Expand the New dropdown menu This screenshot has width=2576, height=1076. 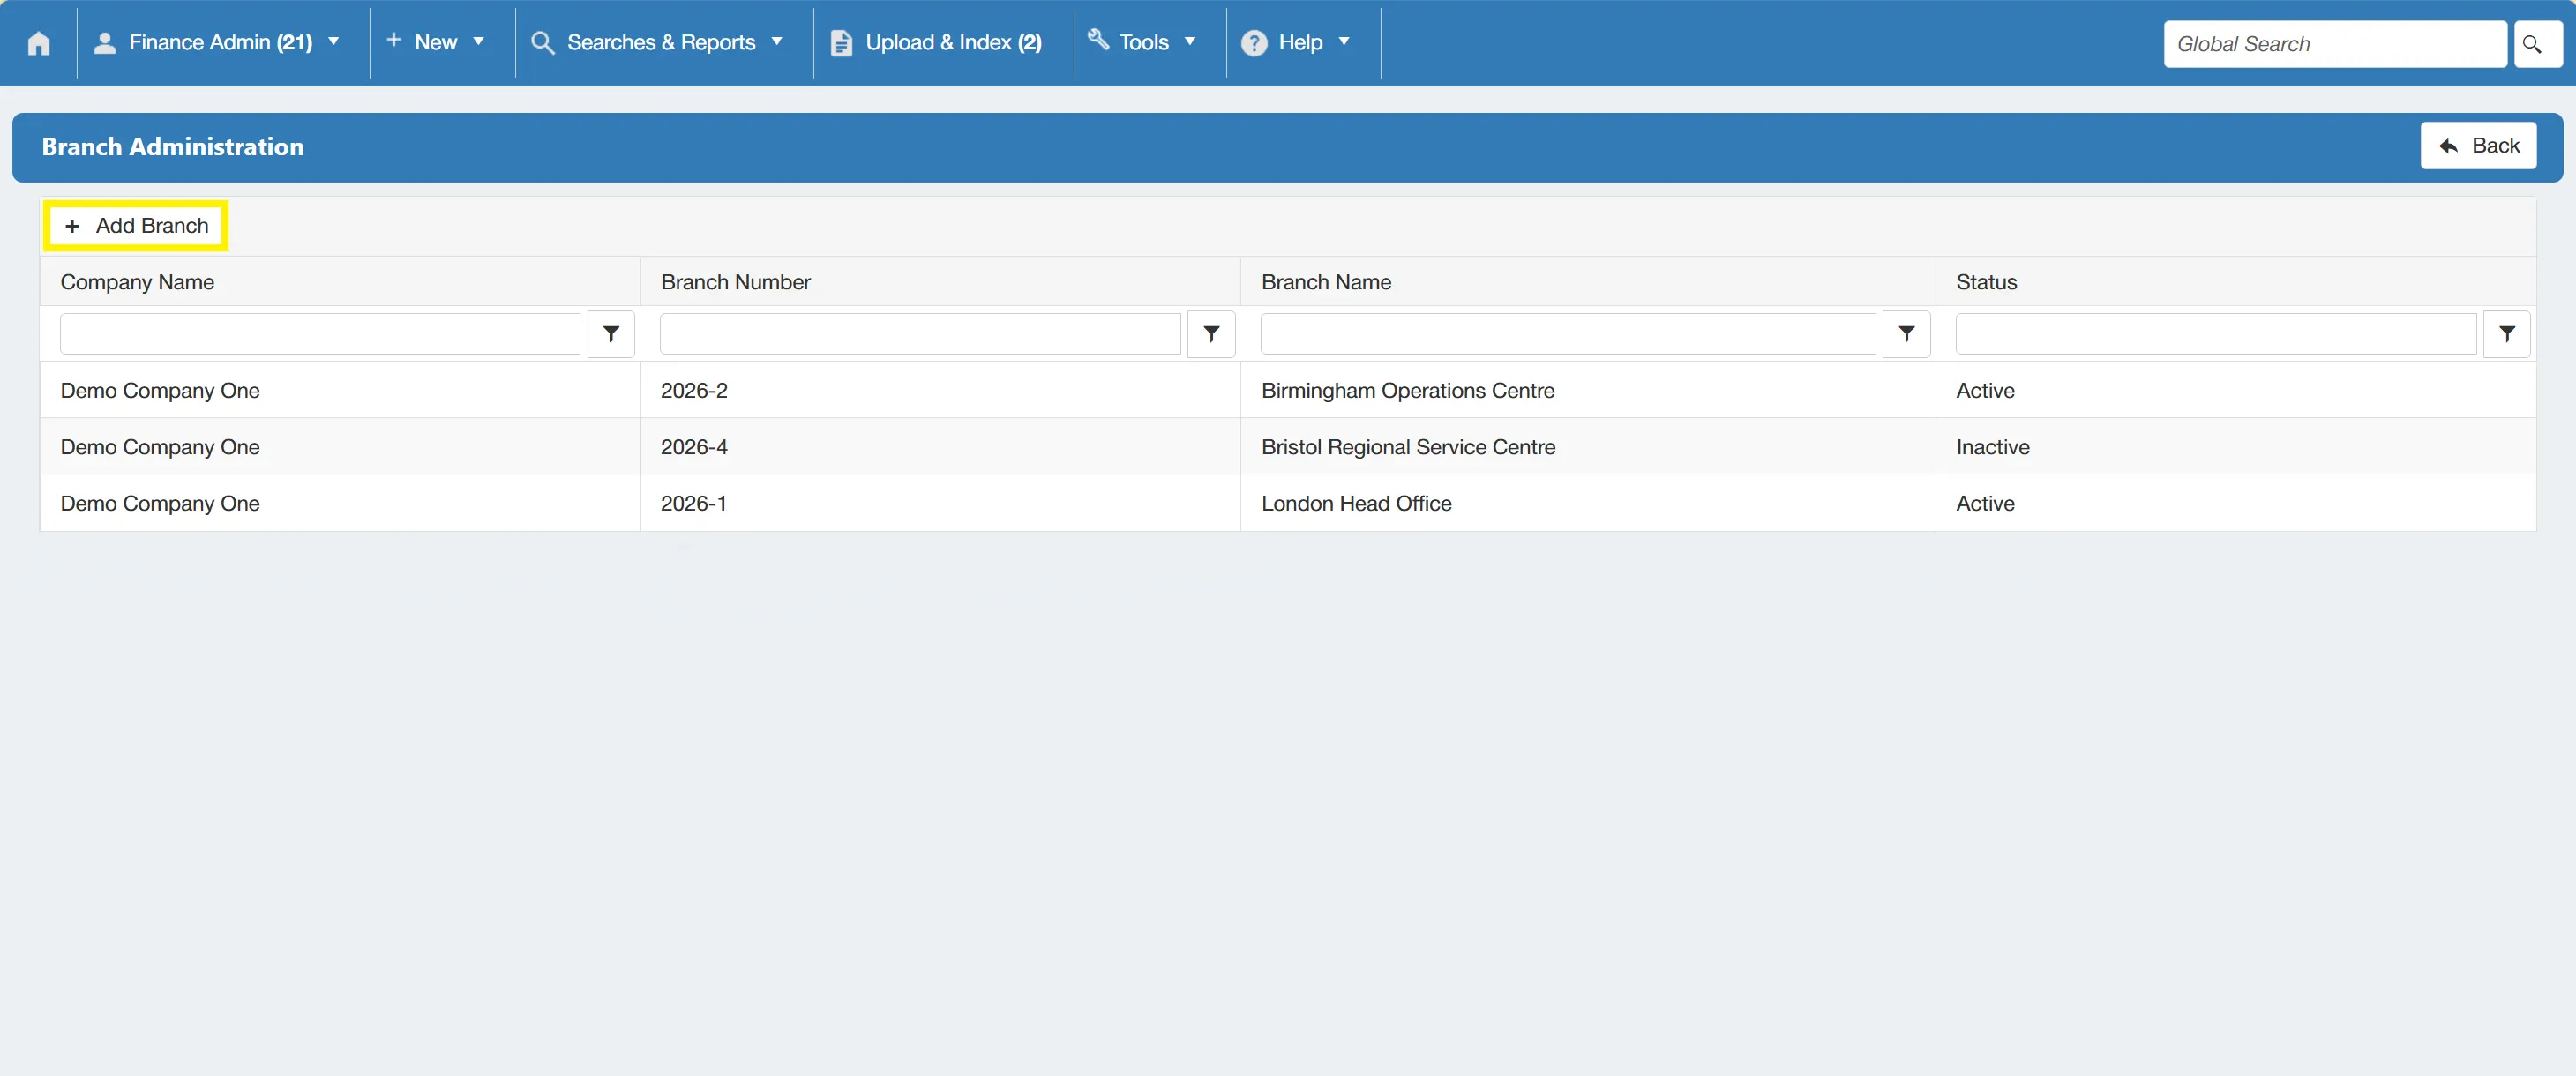click(436, 43)
